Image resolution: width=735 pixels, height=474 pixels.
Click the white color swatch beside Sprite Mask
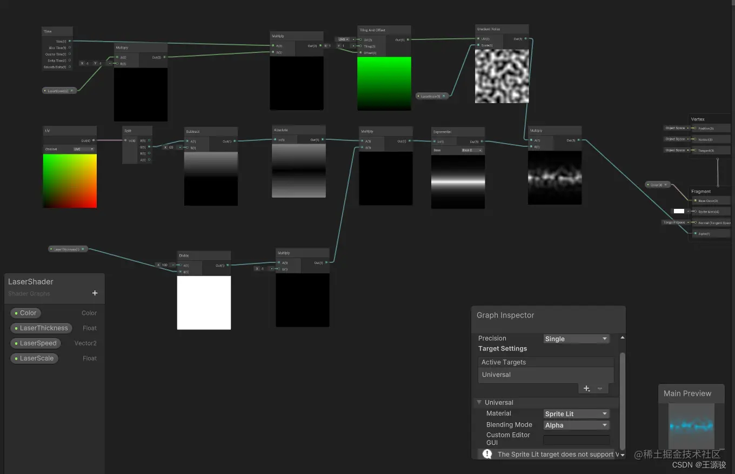point(679,211)
